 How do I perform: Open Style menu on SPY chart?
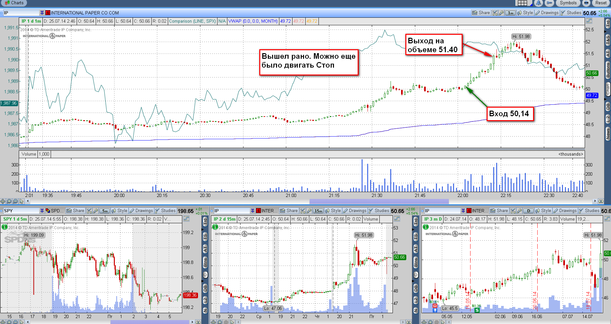click(119, 211)
